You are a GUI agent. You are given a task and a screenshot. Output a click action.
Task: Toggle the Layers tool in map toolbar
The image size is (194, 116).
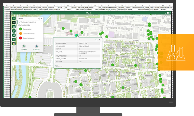[x=14, y=23]
